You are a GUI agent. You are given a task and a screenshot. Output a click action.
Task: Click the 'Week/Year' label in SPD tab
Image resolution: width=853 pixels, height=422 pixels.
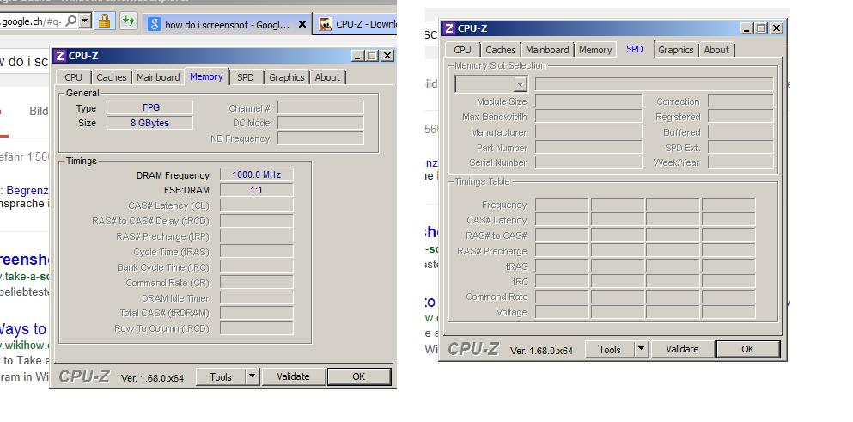(677, 162)
